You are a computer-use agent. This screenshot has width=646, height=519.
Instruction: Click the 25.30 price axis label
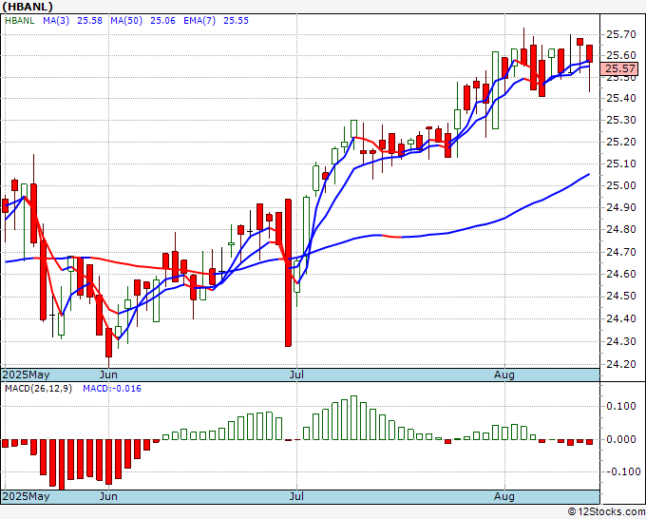point(621,121)
